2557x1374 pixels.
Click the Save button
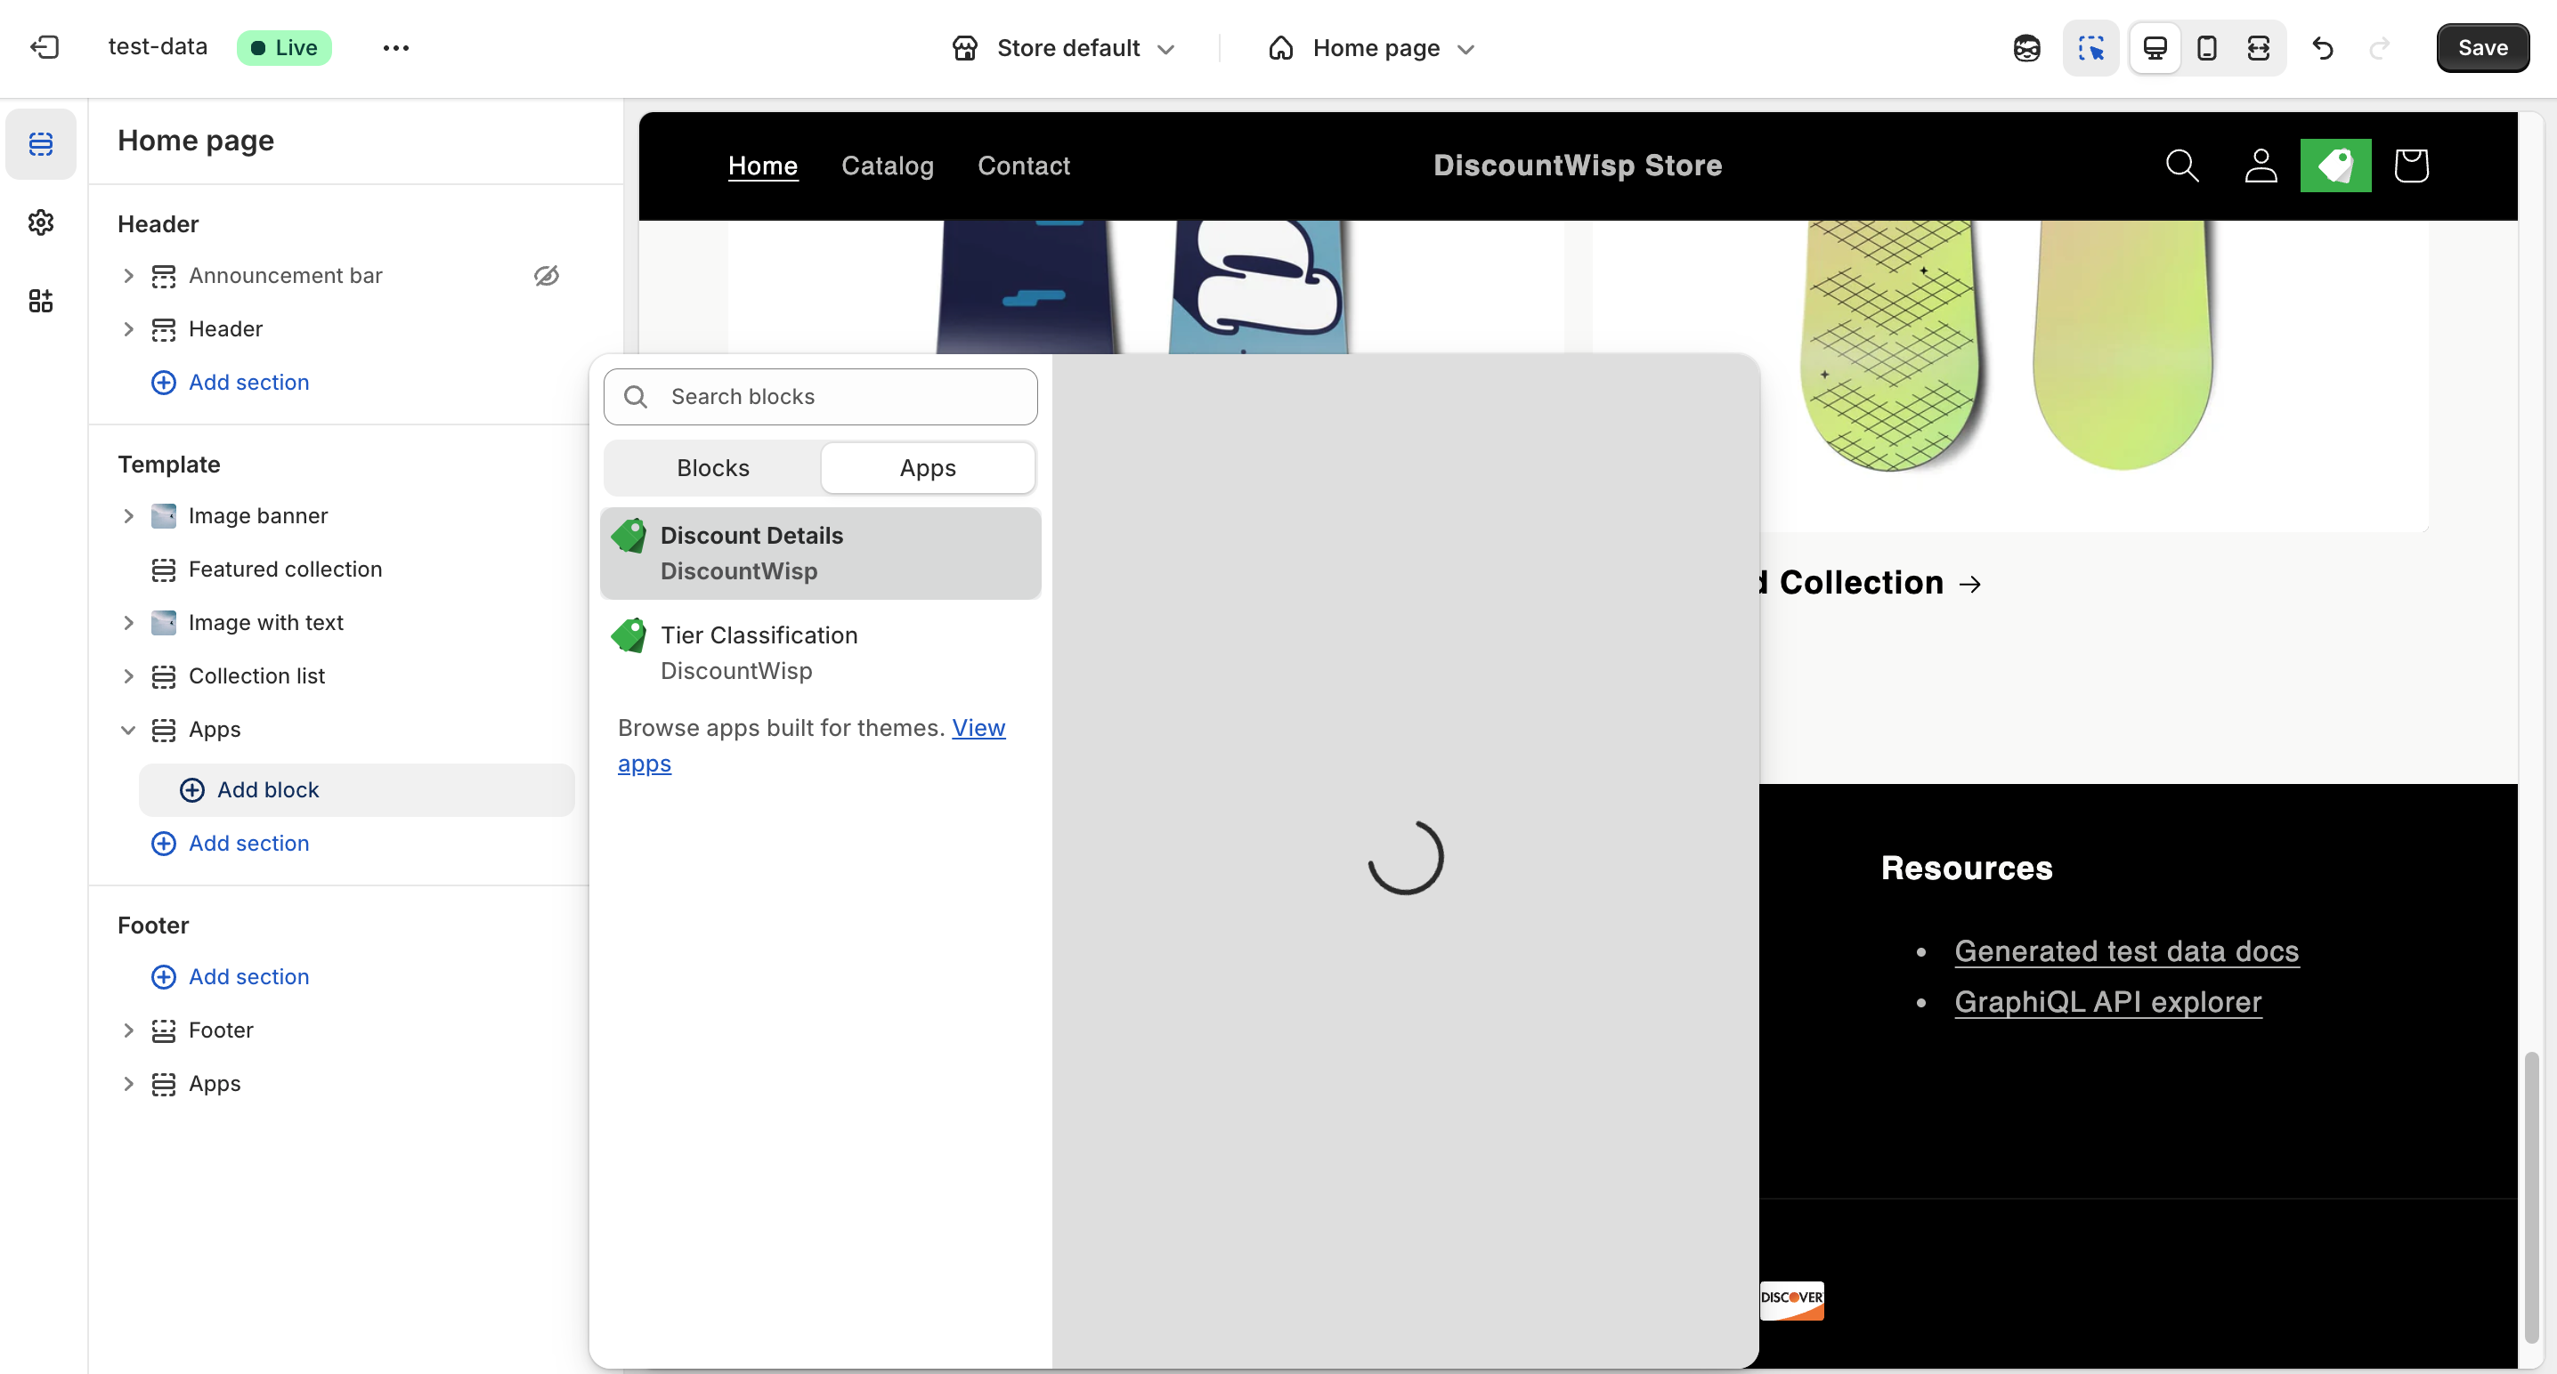click(x=2481, y=48)
